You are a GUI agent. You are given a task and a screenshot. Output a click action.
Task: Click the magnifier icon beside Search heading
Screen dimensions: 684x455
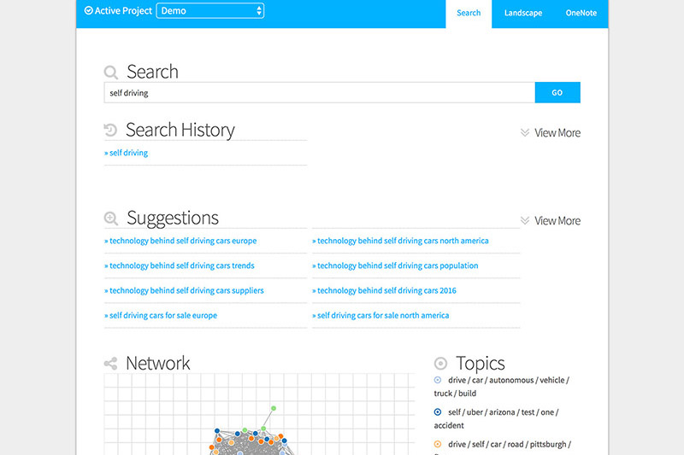click(x=111, y=73)
